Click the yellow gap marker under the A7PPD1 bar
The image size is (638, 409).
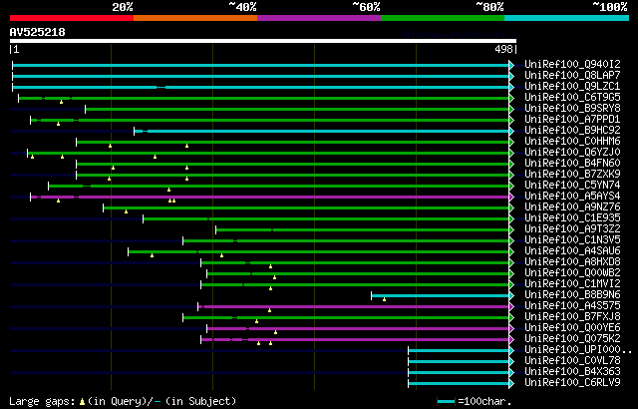[x=58, y=124]
